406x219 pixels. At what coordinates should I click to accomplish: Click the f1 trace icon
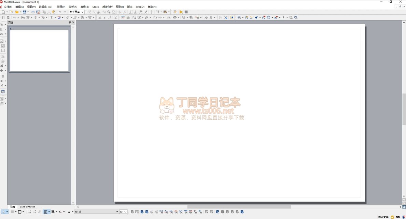3,18
